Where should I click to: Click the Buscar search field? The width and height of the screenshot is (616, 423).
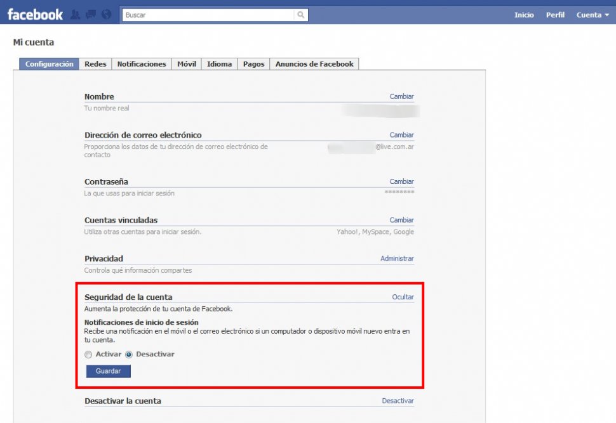click(208, 15)
